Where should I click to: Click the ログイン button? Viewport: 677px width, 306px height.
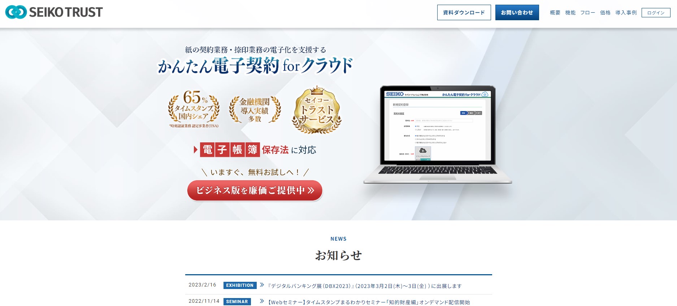[656, 13]
